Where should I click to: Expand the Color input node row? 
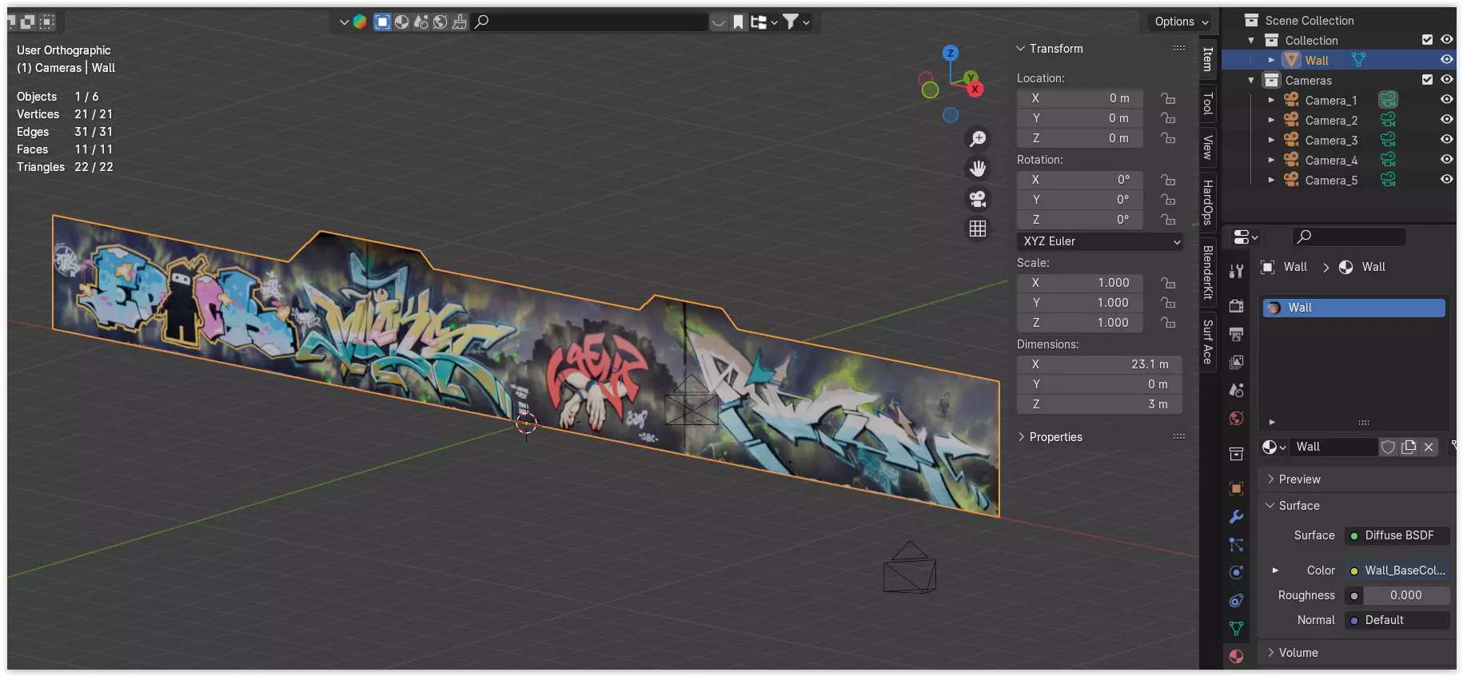pos(1275,571)
